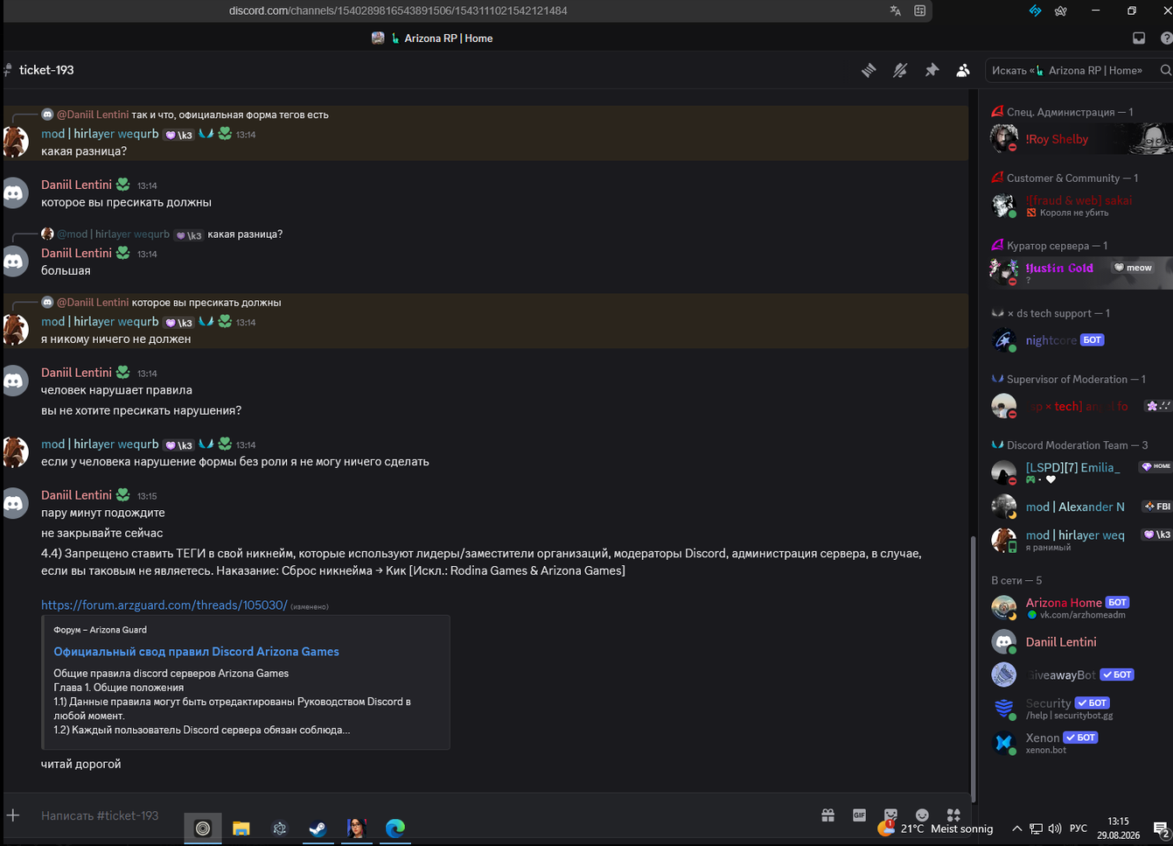This screenshot has width=1173, height=846.
Task: Open the attachment plus menu
Action: [x=13, y=815]
